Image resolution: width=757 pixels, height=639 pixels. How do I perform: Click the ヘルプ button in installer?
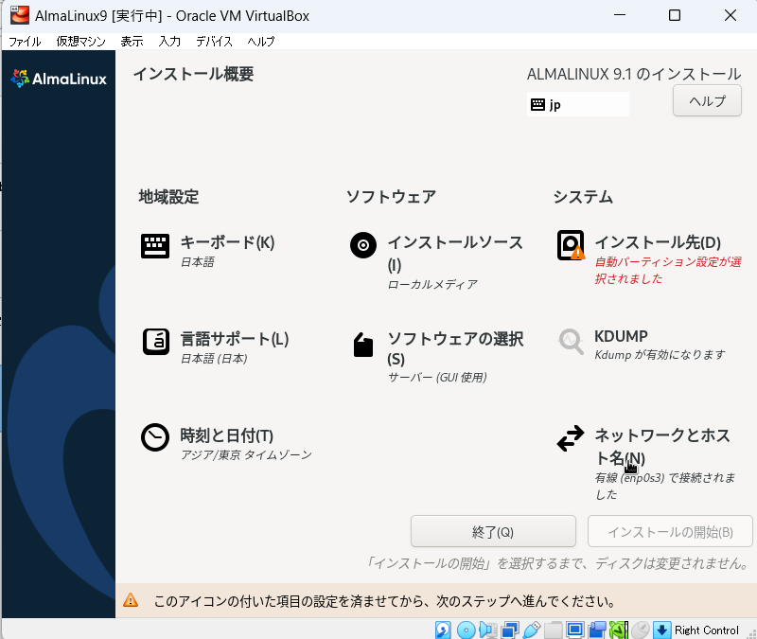tap(707, 100)
